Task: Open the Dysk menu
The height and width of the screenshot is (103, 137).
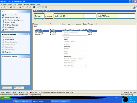Action: click(x=14, y=4)
